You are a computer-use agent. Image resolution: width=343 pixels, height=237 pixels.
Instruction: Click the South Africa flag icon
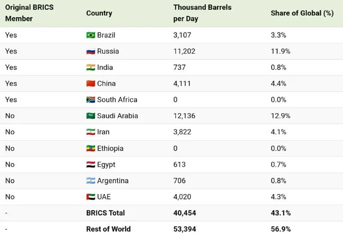[90, 100]
